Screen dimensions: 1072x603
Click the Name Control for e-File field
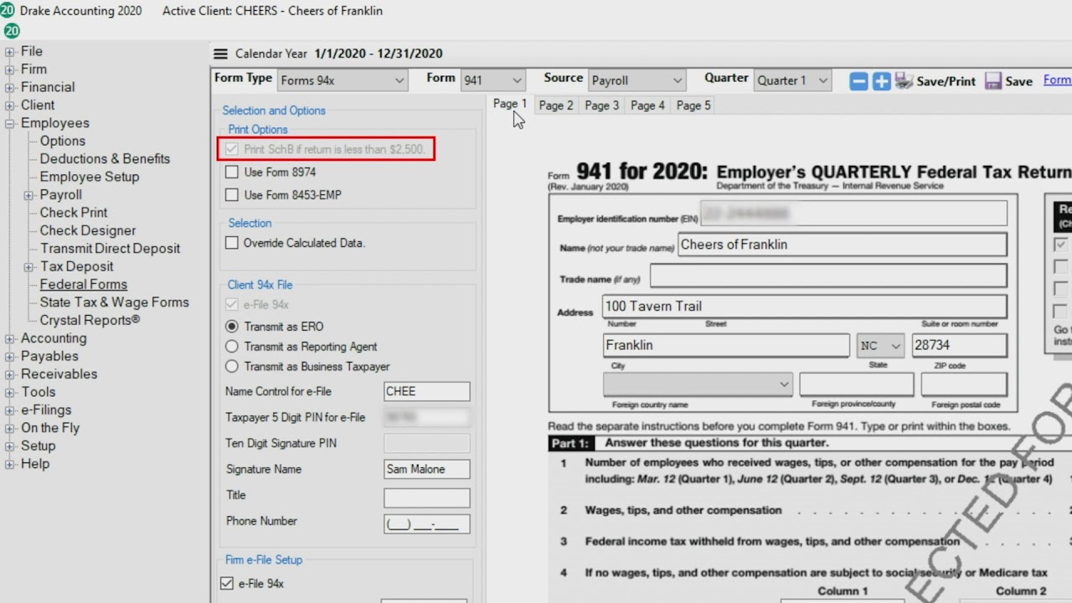[x=426, y=391]
